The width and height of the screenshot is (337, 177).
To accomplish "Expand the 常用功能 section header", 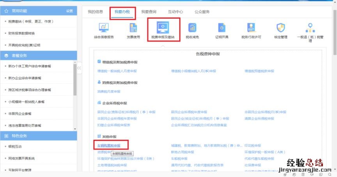I will (39, 11).
